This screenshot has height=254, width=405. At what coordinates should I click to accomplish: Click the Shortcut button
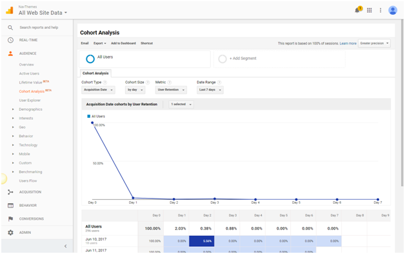(146, 43)
